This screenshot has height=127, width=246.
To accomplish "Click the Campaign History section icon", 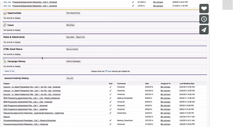I will click(x=5, y=61).
